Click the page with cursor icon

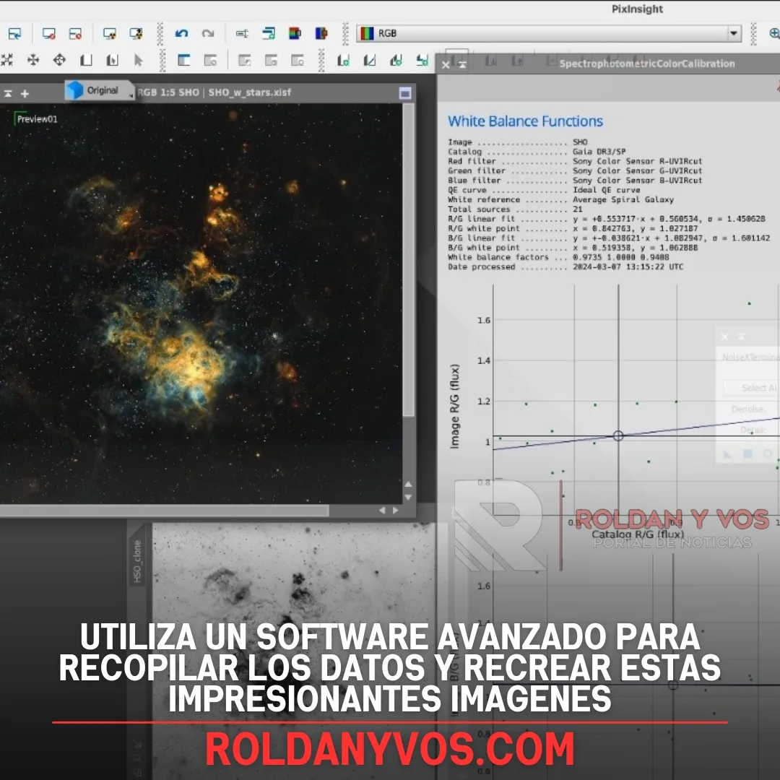pyautogui.click(x=113, y=60)
